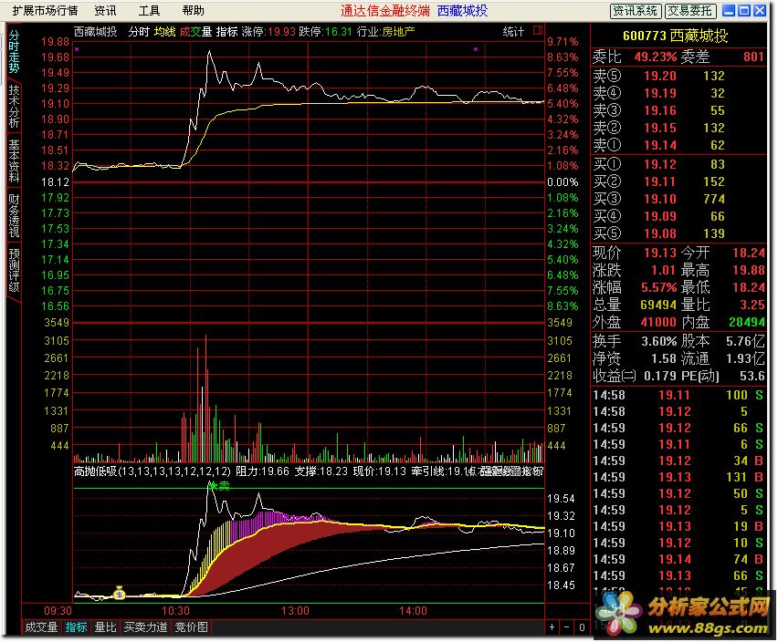The image size is (778, 642).
Task: Click the 卖⑤ price 19.20 row
Action: tap(678, 76)
